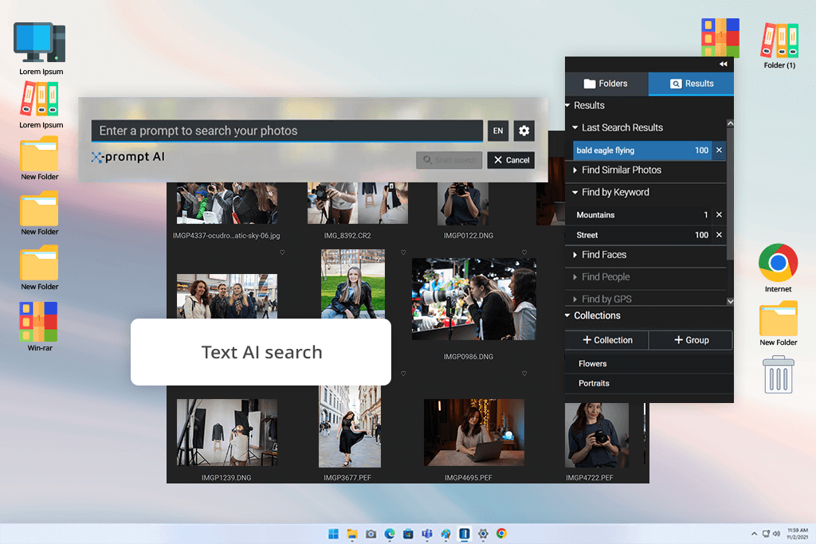
Task: Launch Chrome from the taskbar
Action: [x=502, y=534]
